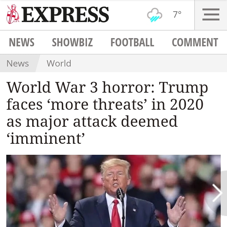Click the 'in 2020' headline text
227x227 pixels.
pos(177,104)
